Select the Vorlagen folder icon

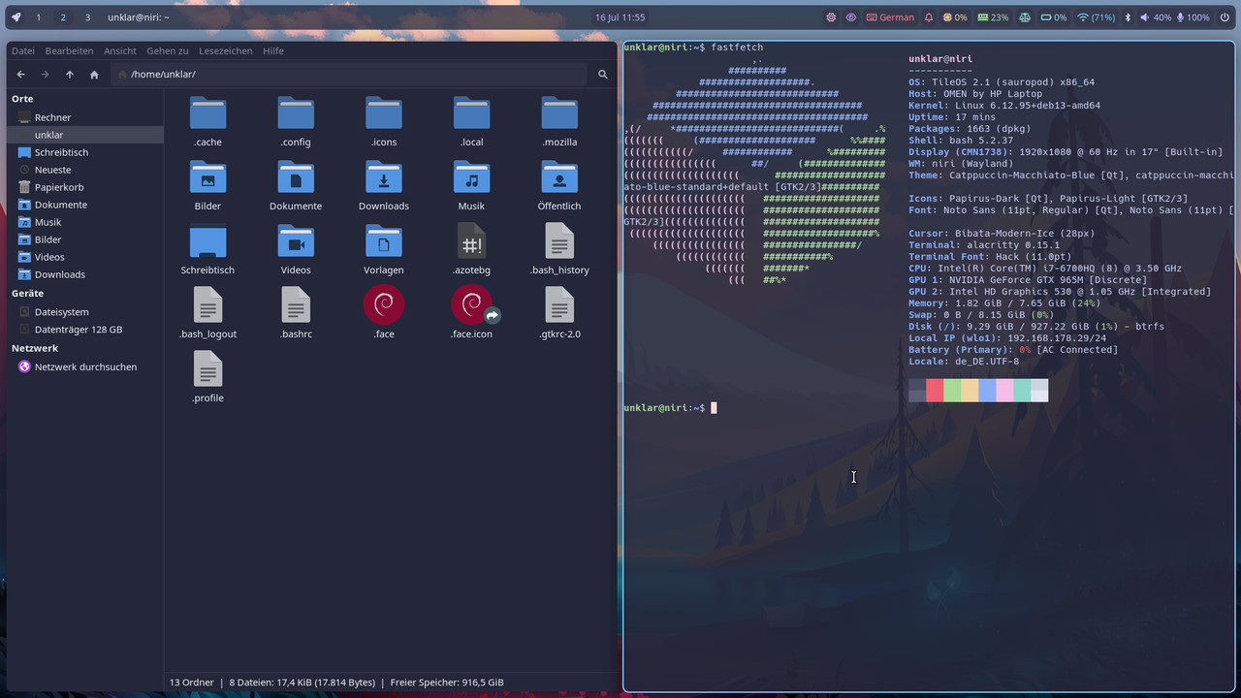384,241
